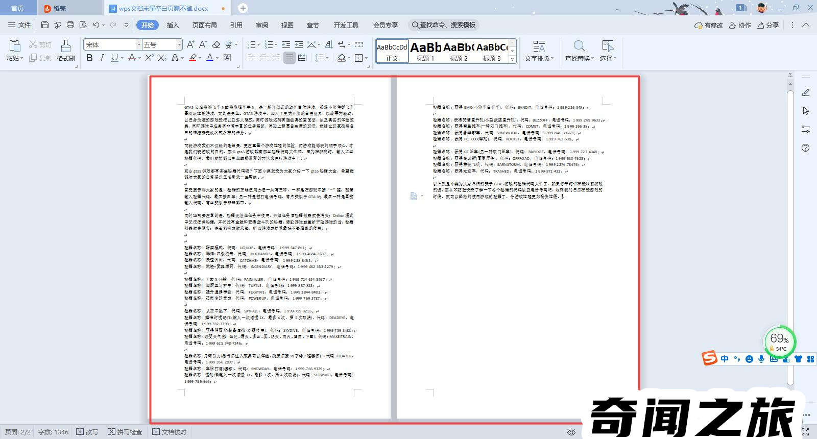Toggle align left paragraph alignment
Screen dimensions: 817x439
click(x=251, y=58)
